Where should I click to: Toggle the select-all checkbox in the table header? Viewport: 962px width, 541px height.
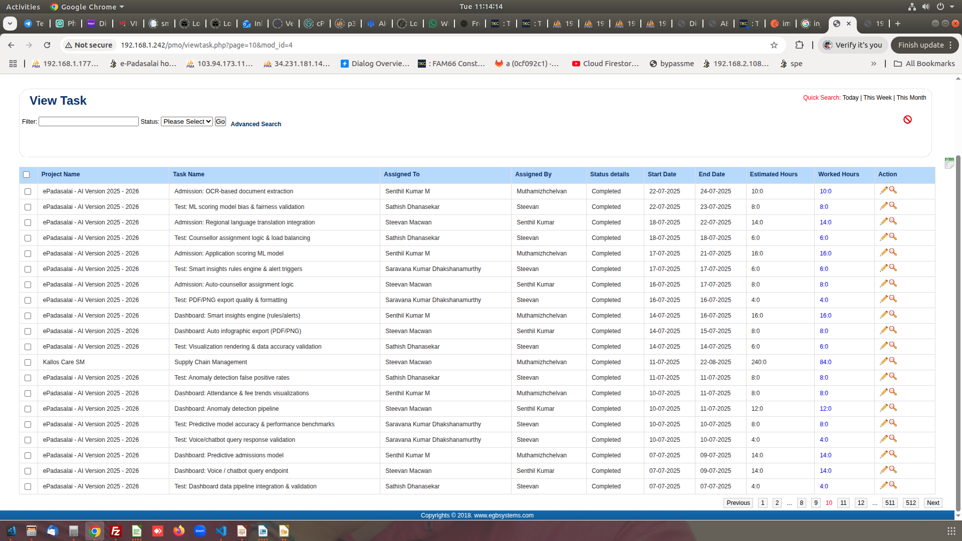27,175
